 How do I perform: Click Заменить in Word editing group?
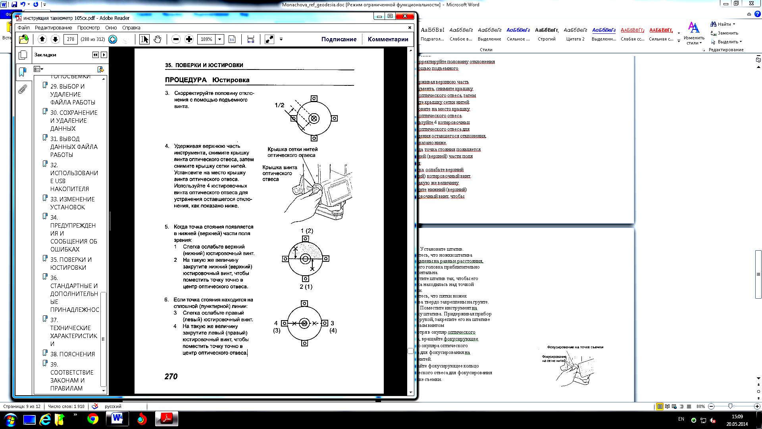coord(724,33)
